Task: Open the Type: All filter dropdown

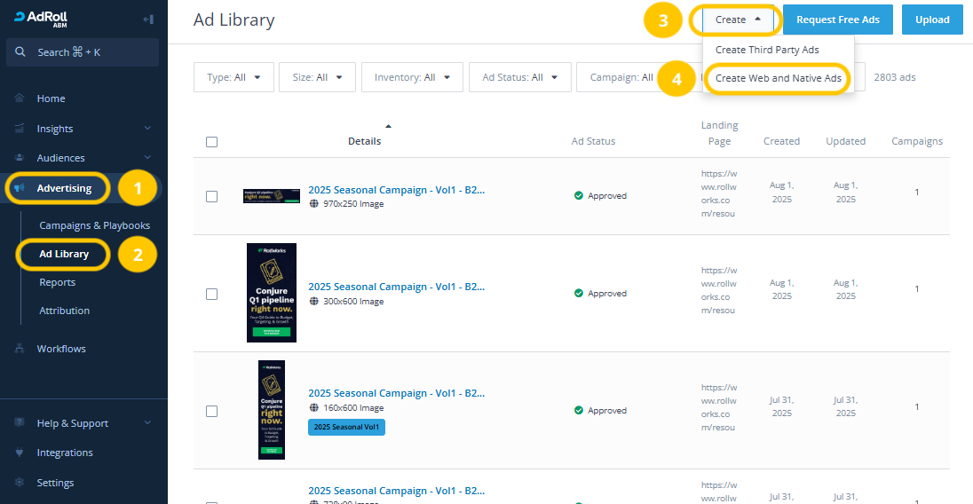Action: pos(233,77)
